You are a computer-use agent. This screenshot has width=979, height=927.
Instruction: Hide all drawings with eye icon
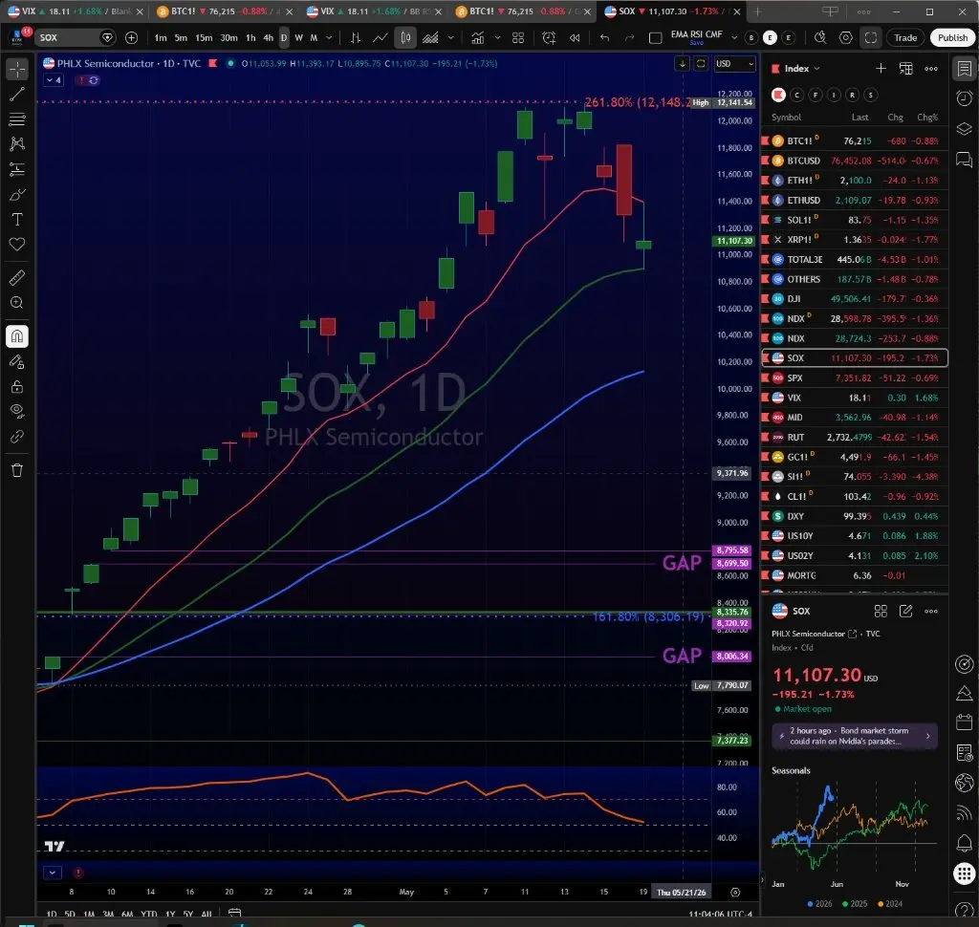[x=17, y=411]
